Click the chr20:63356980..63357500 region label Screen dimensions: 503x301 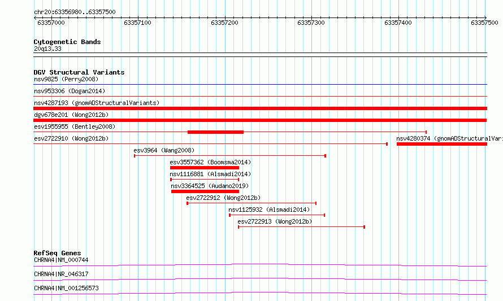pos(75,12)
